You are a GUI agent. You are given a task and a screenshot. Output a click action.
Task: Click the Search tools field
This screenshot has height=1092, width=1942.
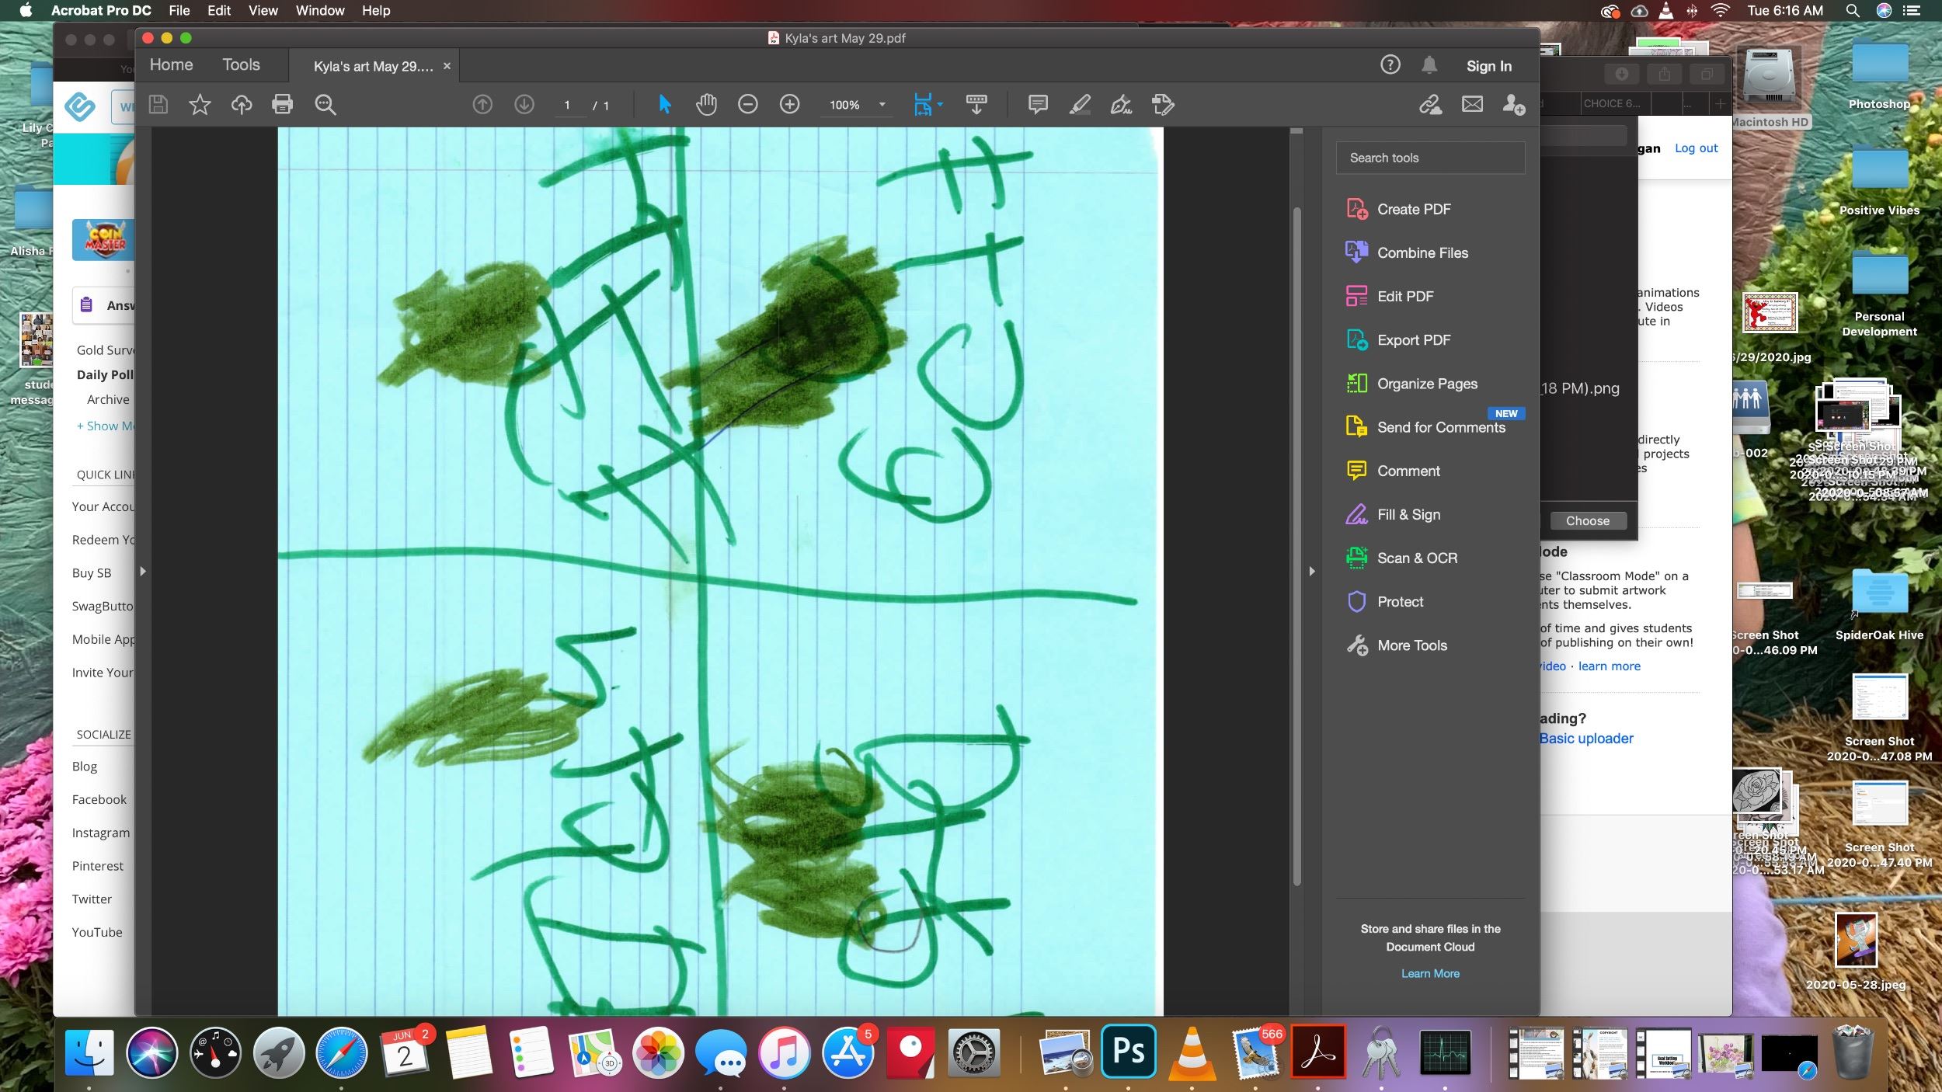pyautogui.click(x=1429, y=158)
